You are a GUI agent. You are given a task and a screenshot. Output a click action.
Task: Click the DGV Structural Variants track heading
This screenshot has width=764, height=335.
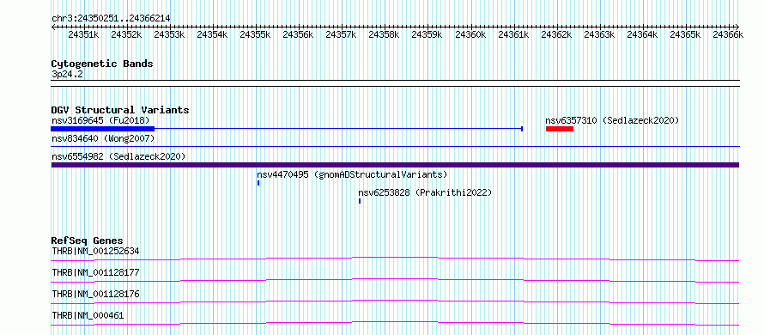(x=120, y=110)
